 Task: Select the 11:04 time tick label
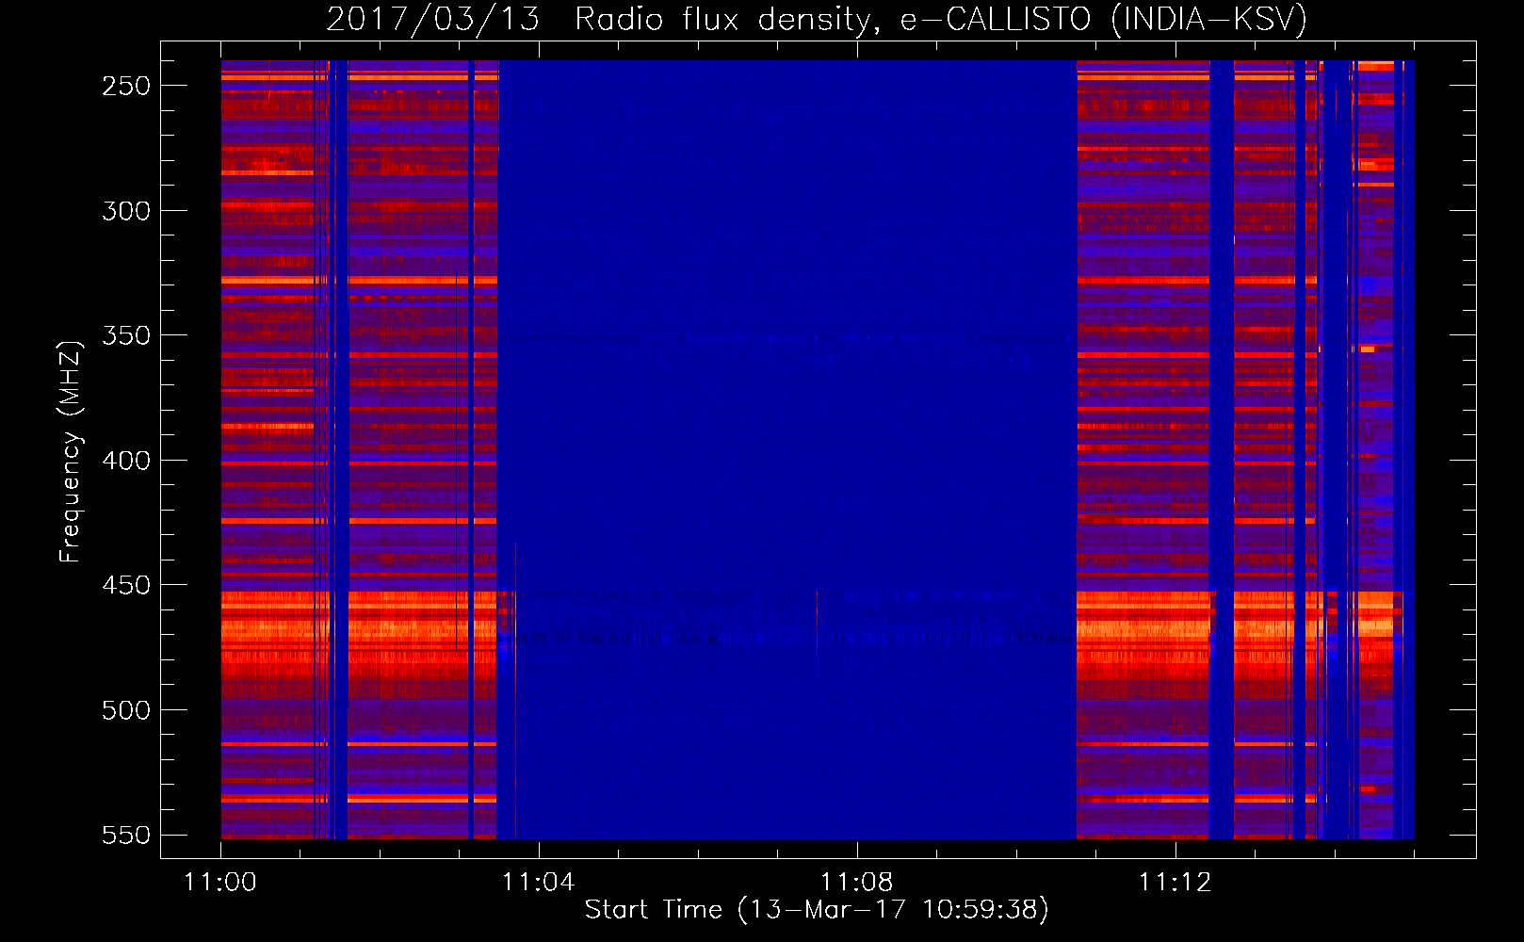(x=538, y=882)
